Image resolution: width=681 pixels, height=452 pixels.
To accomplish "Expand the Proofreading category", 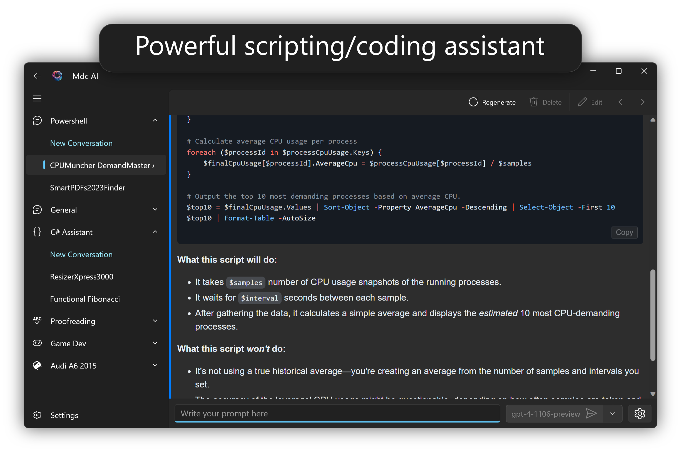I will point(155,321).
